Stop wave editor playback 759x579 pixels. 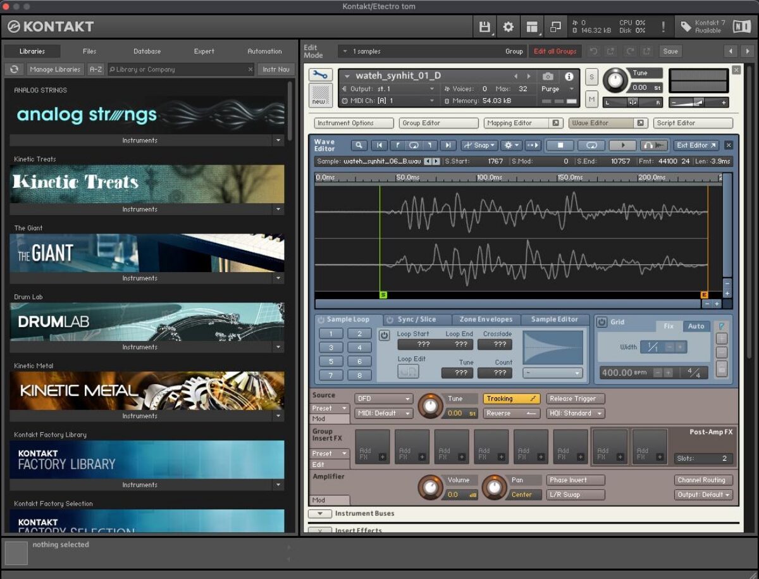coord(560,145)
